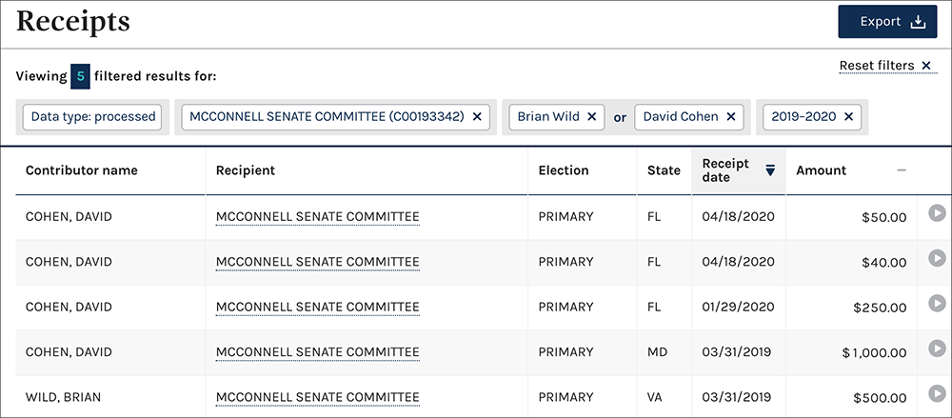Image resolution: width=952 pixels, height=418 pixels.
Task: Click the filtered results count badge
Action: 81,75
